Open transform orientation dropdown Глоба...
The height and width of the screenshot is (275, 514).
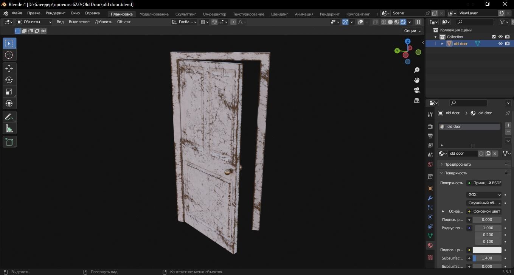click(x=184, y=22)
